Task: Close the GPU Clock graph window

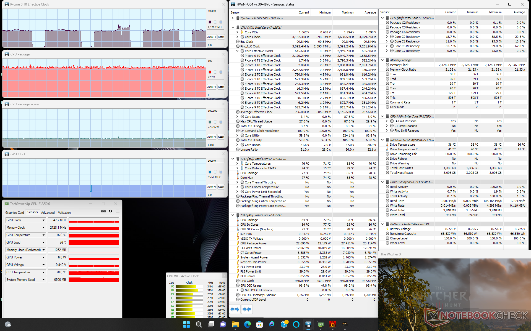Action: click(223, 154)
